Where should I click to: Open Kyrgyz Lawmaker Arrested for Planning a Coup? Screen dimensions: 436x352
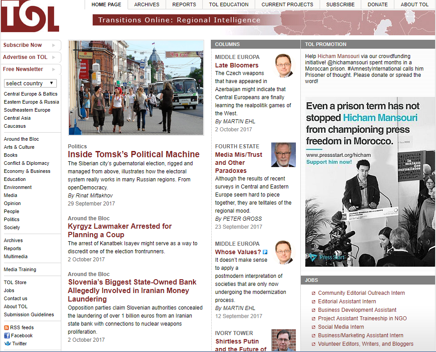[120, 230]
